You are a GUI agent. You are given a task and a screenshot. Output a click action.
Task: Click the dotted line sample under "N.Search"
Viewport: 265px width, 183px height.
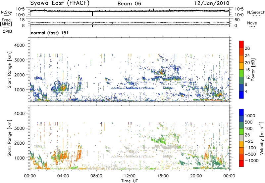(x=256, y=16)
